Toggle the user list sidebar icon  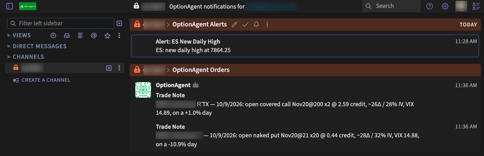click(x=476, y=6)
